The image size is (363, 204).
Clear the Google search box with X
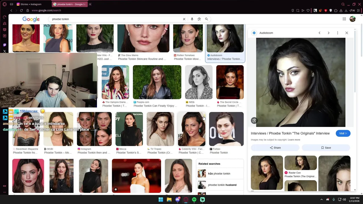(184, 19)
